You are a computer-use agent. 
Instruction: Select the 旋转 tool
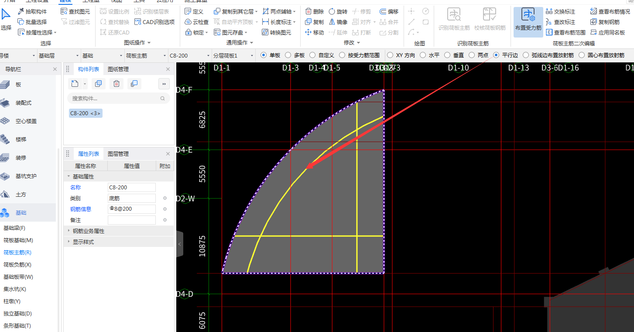tap(338, 11)
